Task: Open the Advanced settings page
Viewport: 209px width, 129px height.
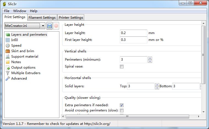Action: pyautogui.click(x=19, y=78)
